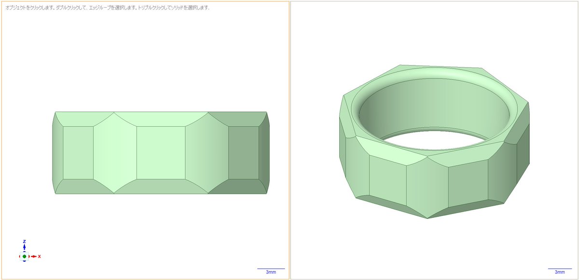Click the red X axis arrow
The width and height of the screenshot is (579, 280).
[x=35, y=256]
